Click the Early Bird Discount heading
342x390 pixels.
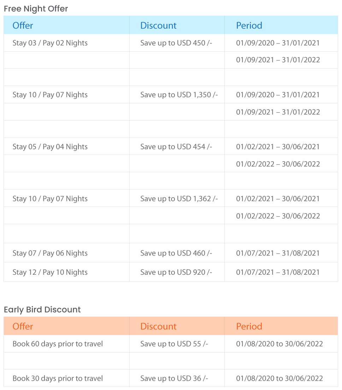pyautogui.click(x=42, y=310)
